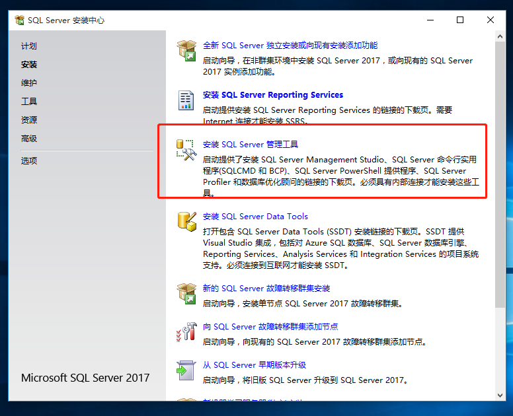Screen dimensions: 513x416
Task: Click the Reporting Services document icon
Action: [186, 100]
